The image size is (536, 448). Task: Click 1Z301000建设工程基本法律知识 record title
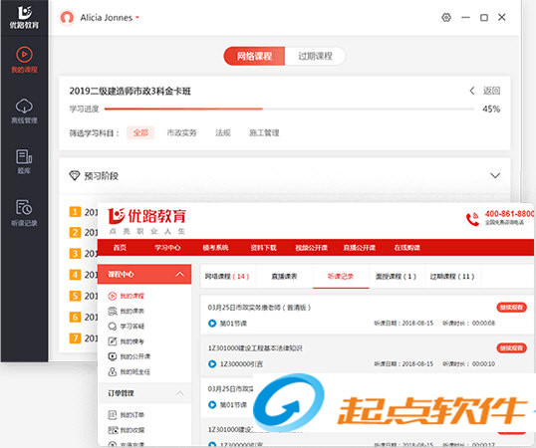[255, 348]
